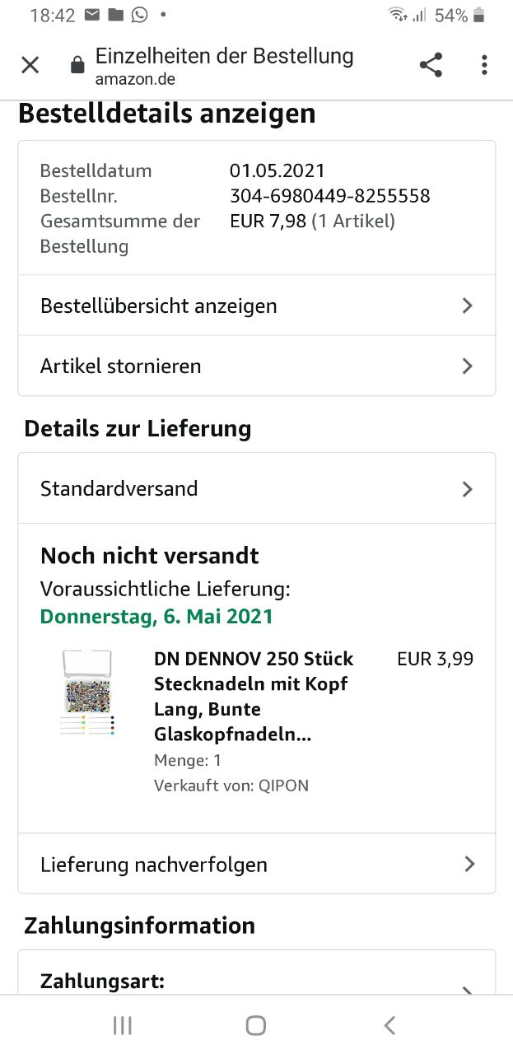Open DN DENNOV Stecknadeln product link
Viewport: 513px width, 1054px height.
point(254,697)
